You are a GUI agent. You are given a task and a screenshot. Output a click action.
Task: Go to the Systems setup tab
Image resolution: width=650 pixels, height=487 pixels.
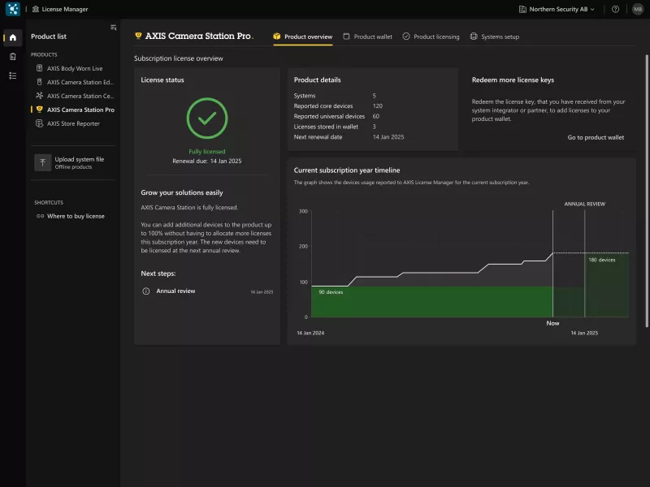495,37
